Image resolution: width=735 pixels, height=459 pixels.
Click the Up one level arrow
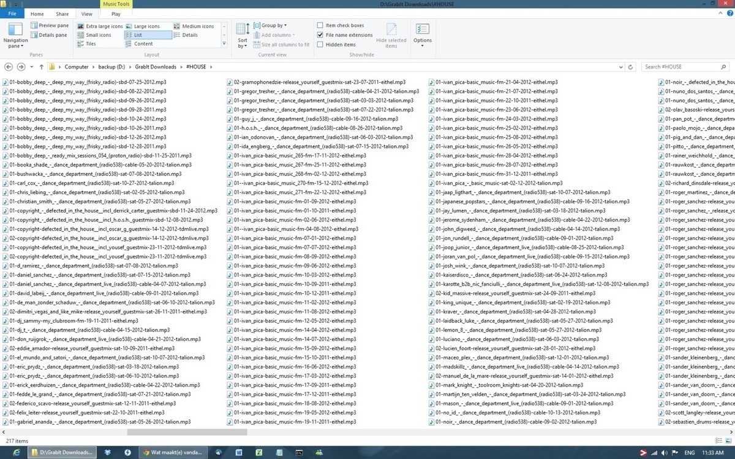[41, 67]
